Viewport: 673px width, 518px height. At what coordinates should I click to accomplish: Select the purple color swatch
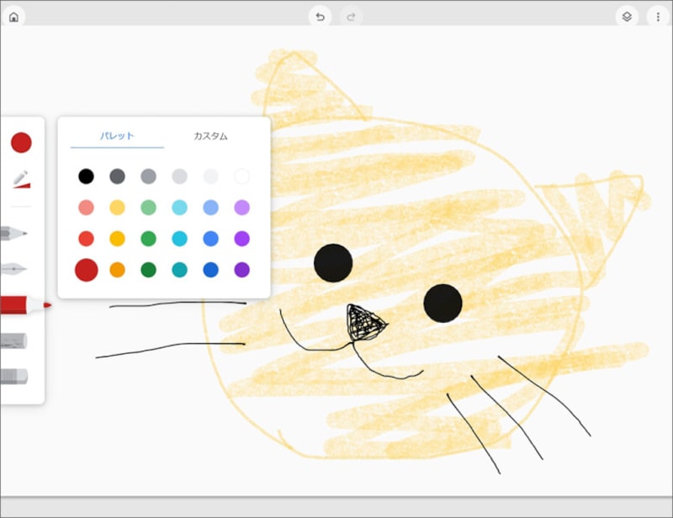click(241, 238)
